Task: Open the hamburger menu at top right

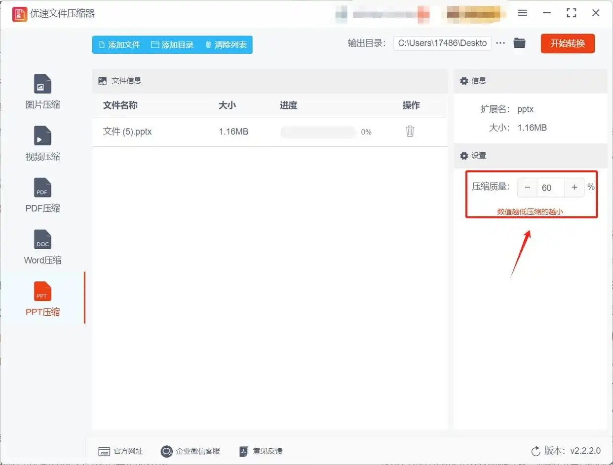Action: point(522,13)
